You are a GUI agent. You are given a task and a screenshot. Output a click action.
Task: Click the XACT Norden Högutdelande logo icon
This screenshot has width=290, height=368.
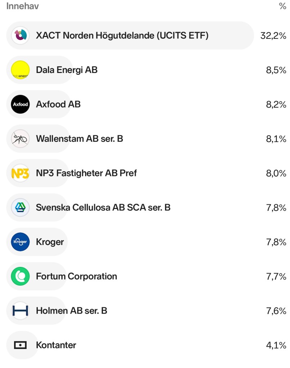point(20,35)
